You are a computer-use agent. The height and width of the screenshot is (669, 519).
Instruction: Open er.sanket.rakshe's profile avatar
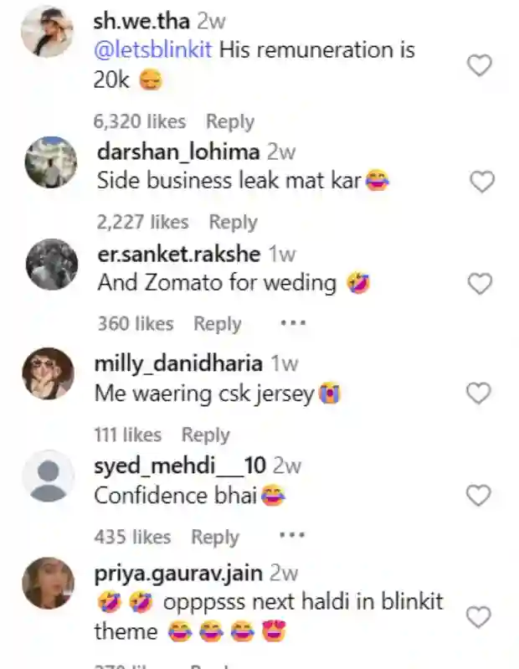[52, 265]
